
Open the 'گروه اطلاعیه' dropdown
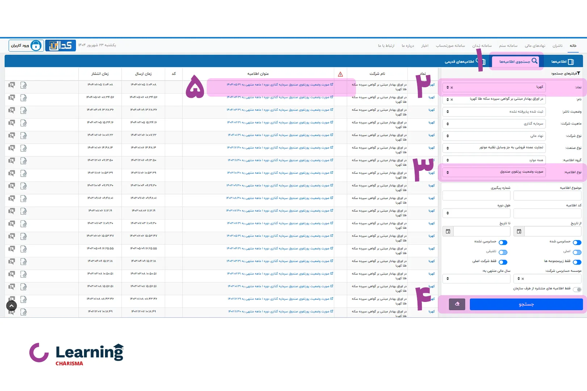(494, 160)
